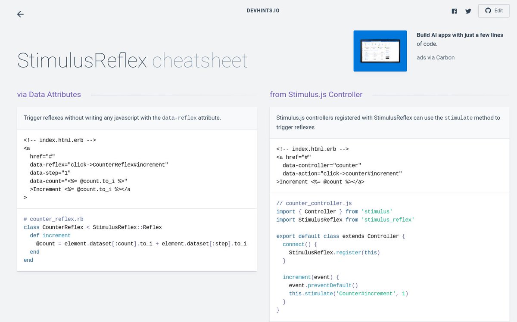517x322 pixels.
Task: Click the 'class CounterReflex < StimulusReflex::Reflex' line
Action: 93,227
